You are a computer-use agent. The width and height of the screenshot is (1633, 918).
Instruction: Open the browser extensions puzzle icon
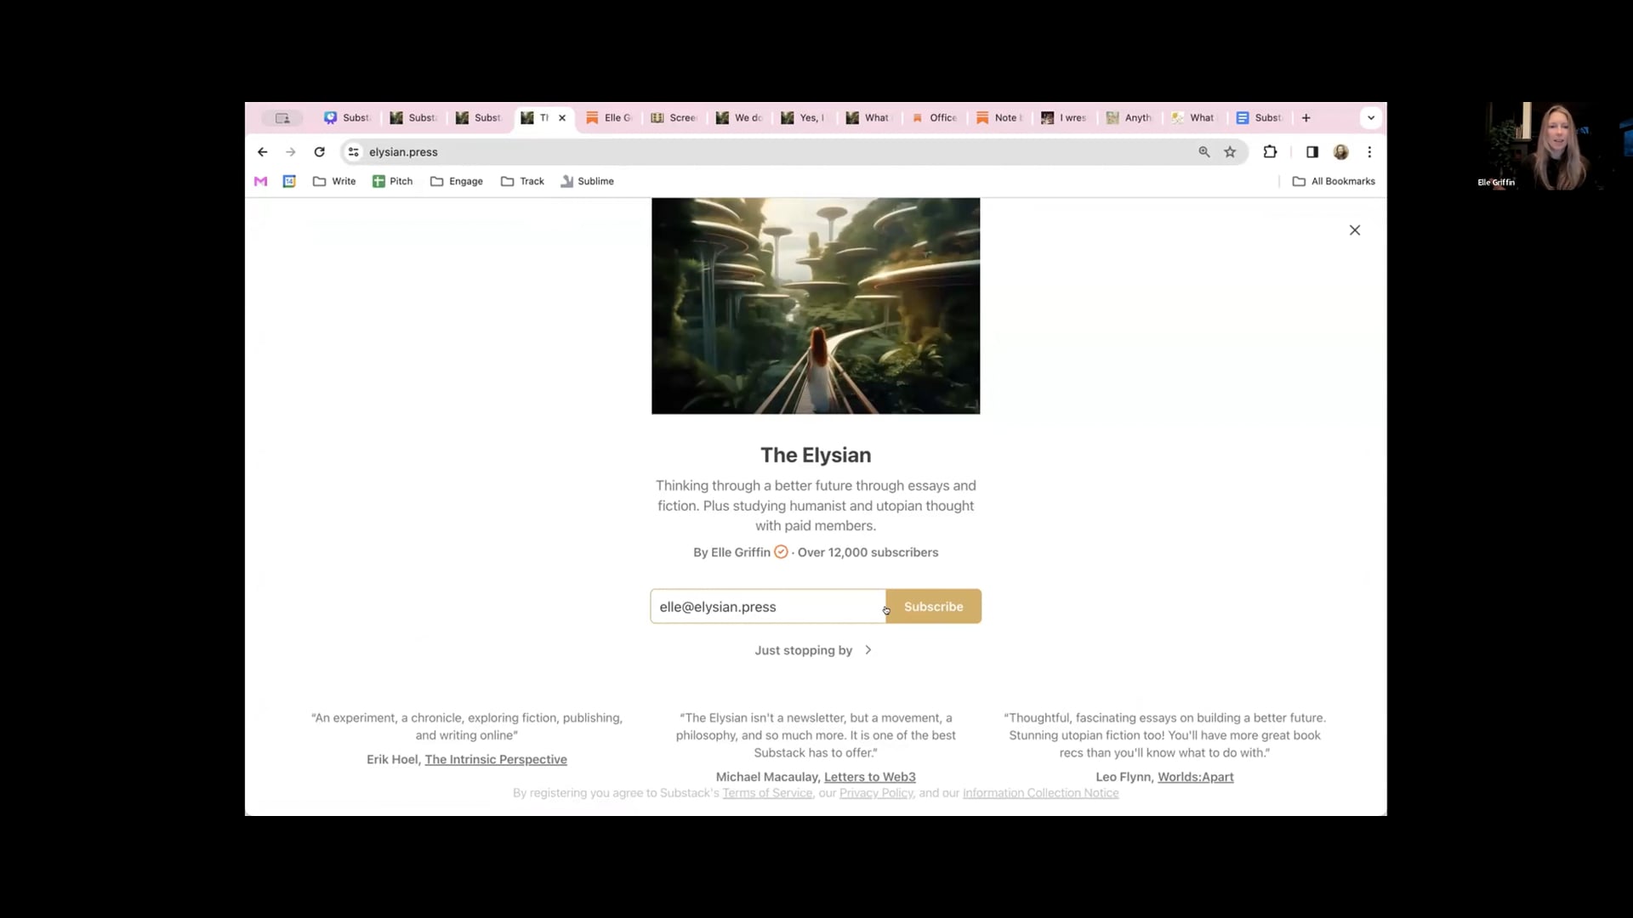[1270, 152]
